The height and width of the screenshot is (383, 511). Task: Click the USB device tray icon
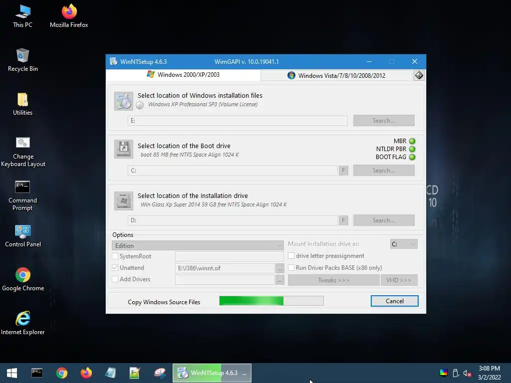tap(456, 373)
